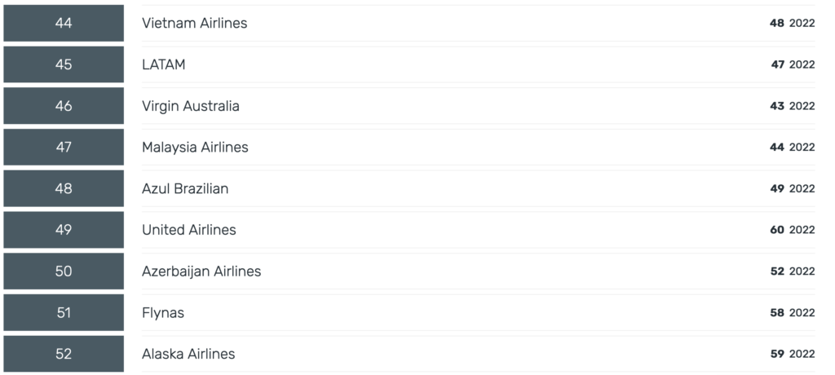Select the rank 46 box
Viewport: 835px width, 375px height.
click(x=64, y=106)
